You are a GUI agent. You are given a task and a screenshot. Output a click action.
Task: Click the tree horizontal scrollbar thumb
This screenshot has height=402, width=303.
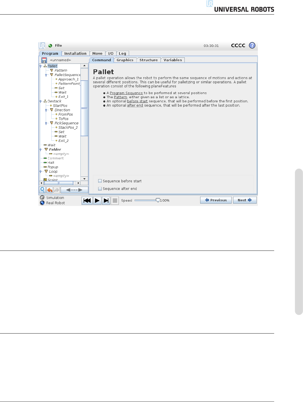pyautogui.click(x=58, y=183)
